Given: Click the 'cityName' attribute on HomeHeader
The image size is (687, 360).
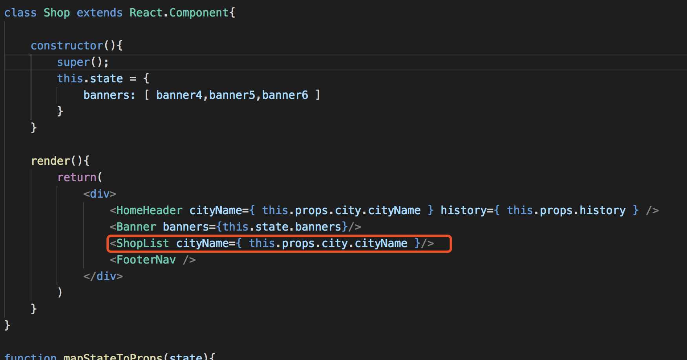Looking at the screenshot, I should pos(216,211).
